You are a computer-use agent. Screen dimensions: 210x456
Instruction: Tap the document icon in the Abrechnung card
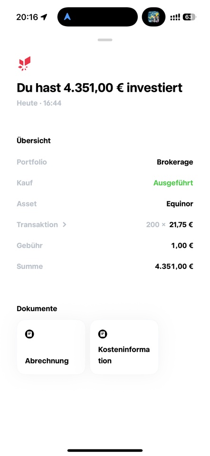(x=29, y=334)
